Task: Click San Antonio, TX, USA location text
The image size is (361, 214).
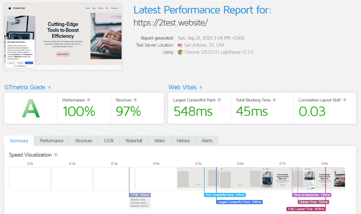Action: pyautogui.click(x=204, y=45)
